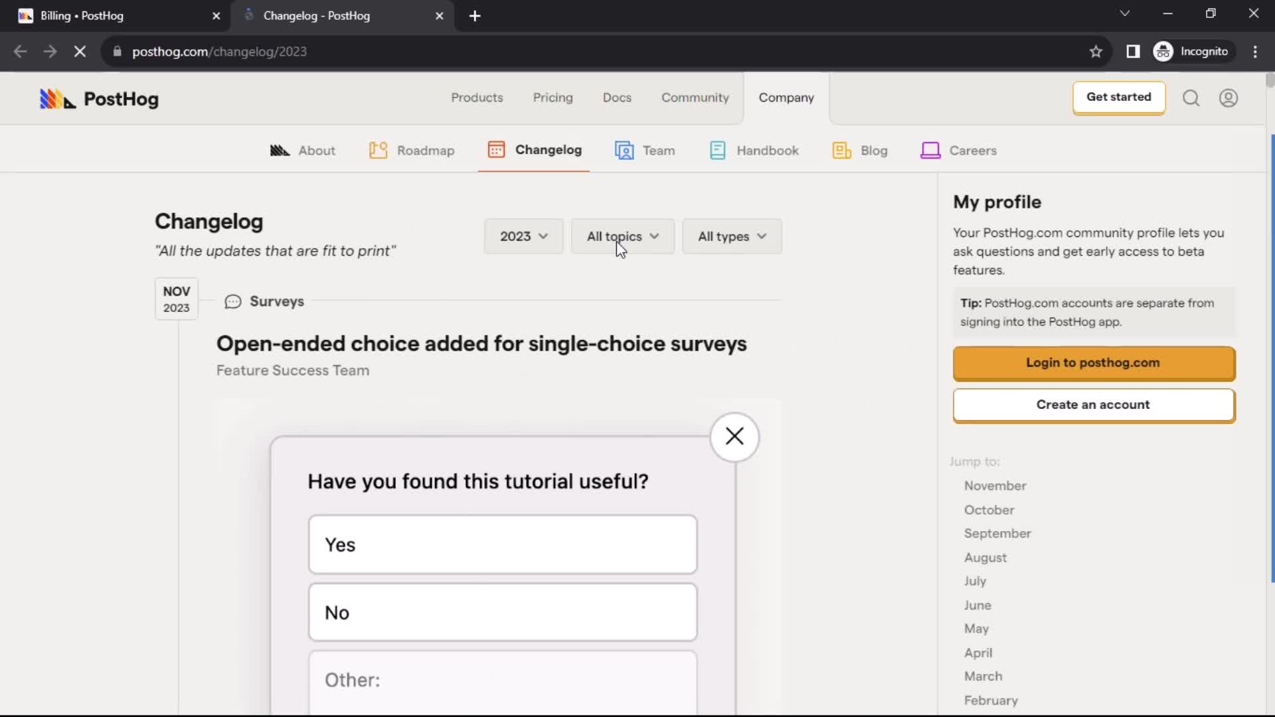Open the All topics dropdown
The width and height of the screenshot is (1275, 717).
pos(622,236)
